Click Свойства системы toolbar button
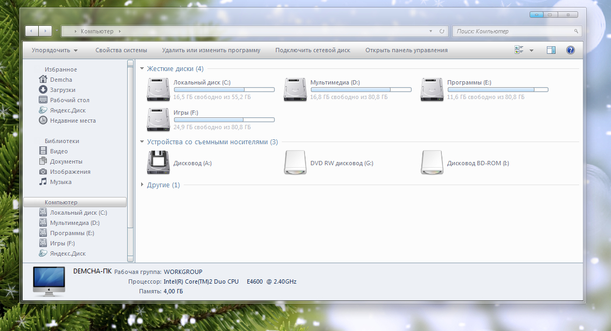This screenshot has width=611, height=331. tap(121, 50)
